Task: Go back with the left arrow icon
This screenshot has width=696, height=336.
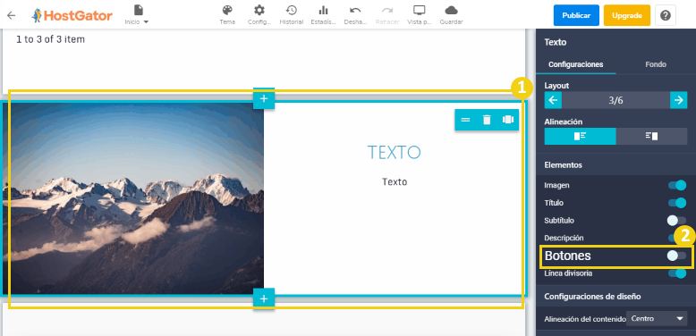Action: point(11,15)
